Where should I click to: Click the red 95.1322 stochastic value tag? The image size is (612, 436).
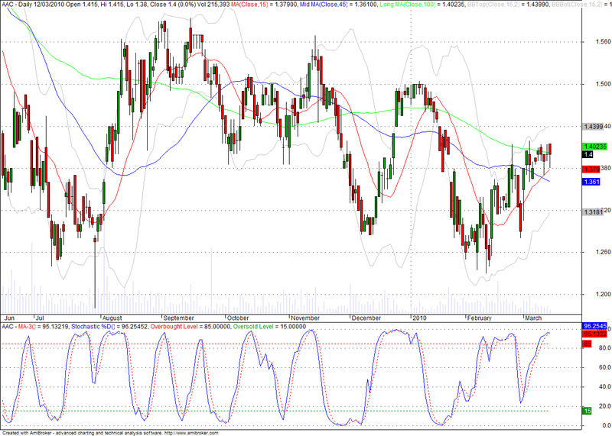tap(594, 334)
